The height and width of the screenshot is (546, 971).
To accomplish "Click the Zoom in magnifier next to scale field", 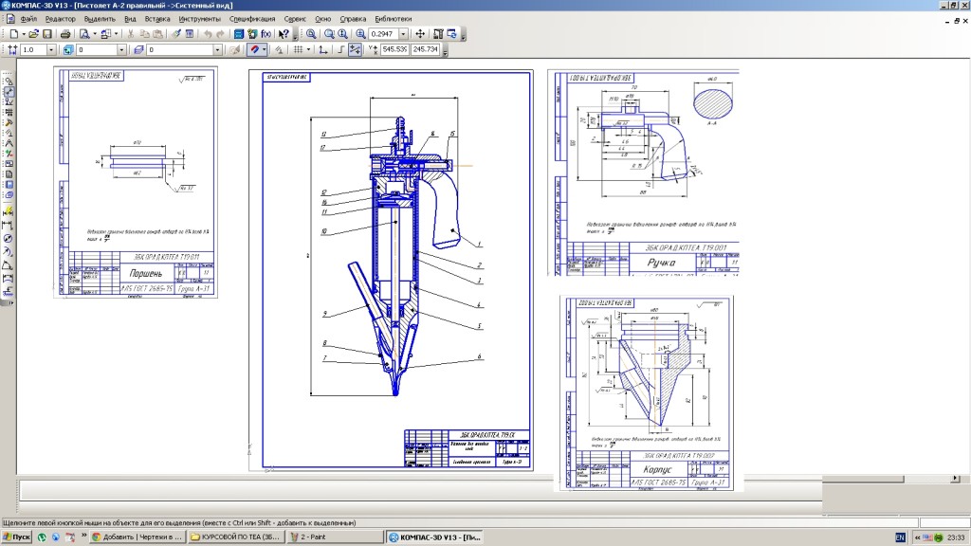I will tap(360, 34).
